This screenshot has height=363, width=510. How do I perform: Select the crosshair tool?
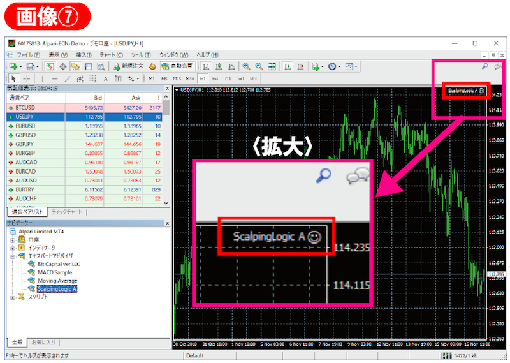coord(27,78)
